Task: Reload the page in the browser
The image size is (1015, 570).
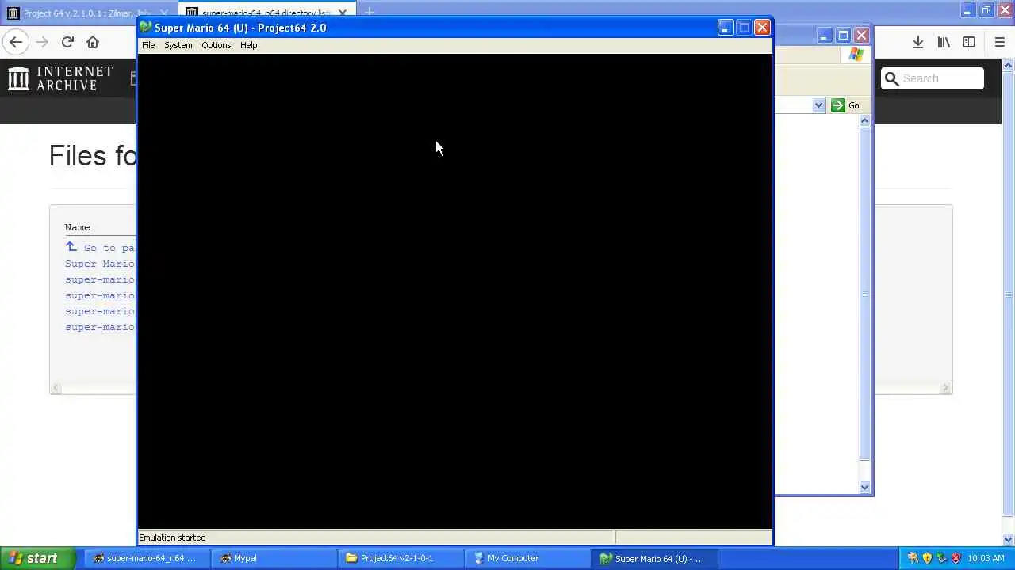Action: (x=67, y=42)
